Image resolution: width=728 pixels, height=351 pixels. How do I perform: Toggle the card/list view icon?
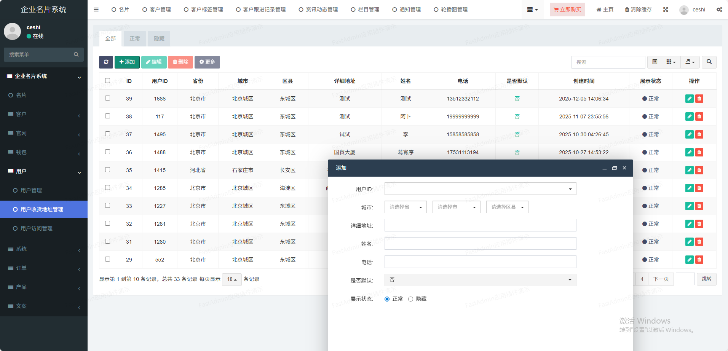click(655, 62)
